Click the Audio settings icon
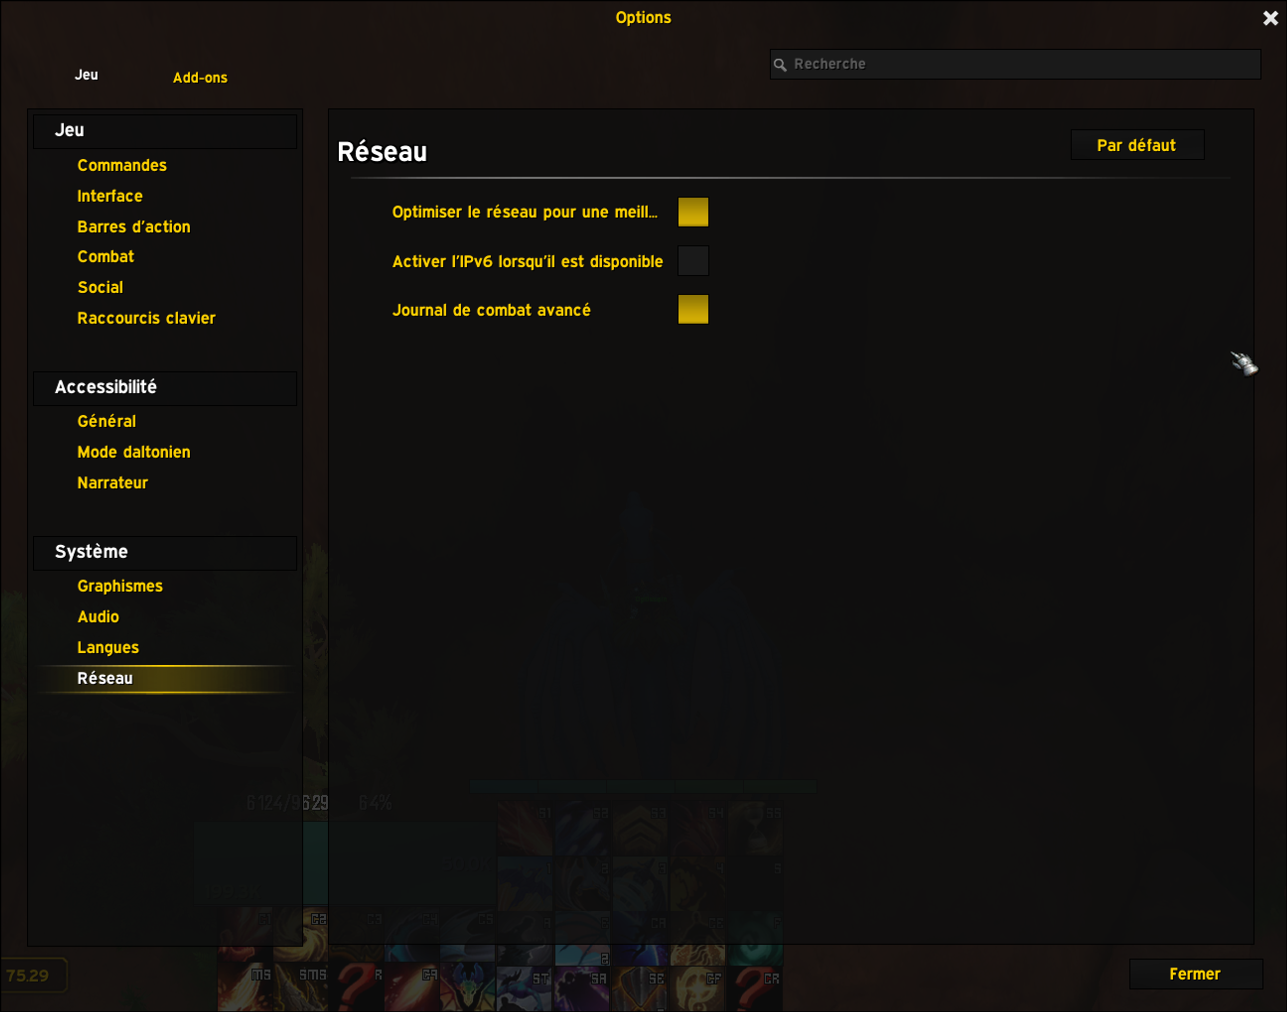1287x1012 pixels. (x=98, y=617)
